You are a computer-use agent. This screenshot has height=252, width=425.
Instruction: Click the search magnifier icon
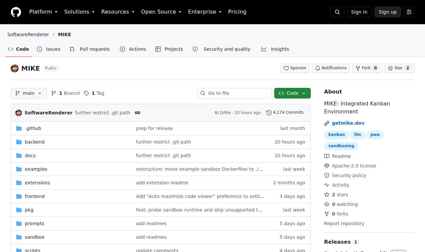pos(337,12)
